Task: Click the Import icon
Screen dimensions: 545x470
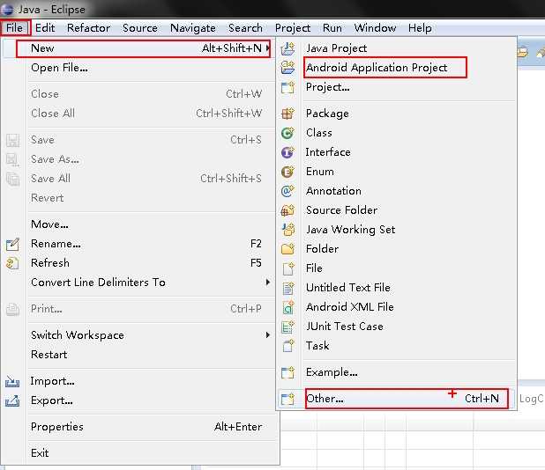Action: [x=12, y=382]
